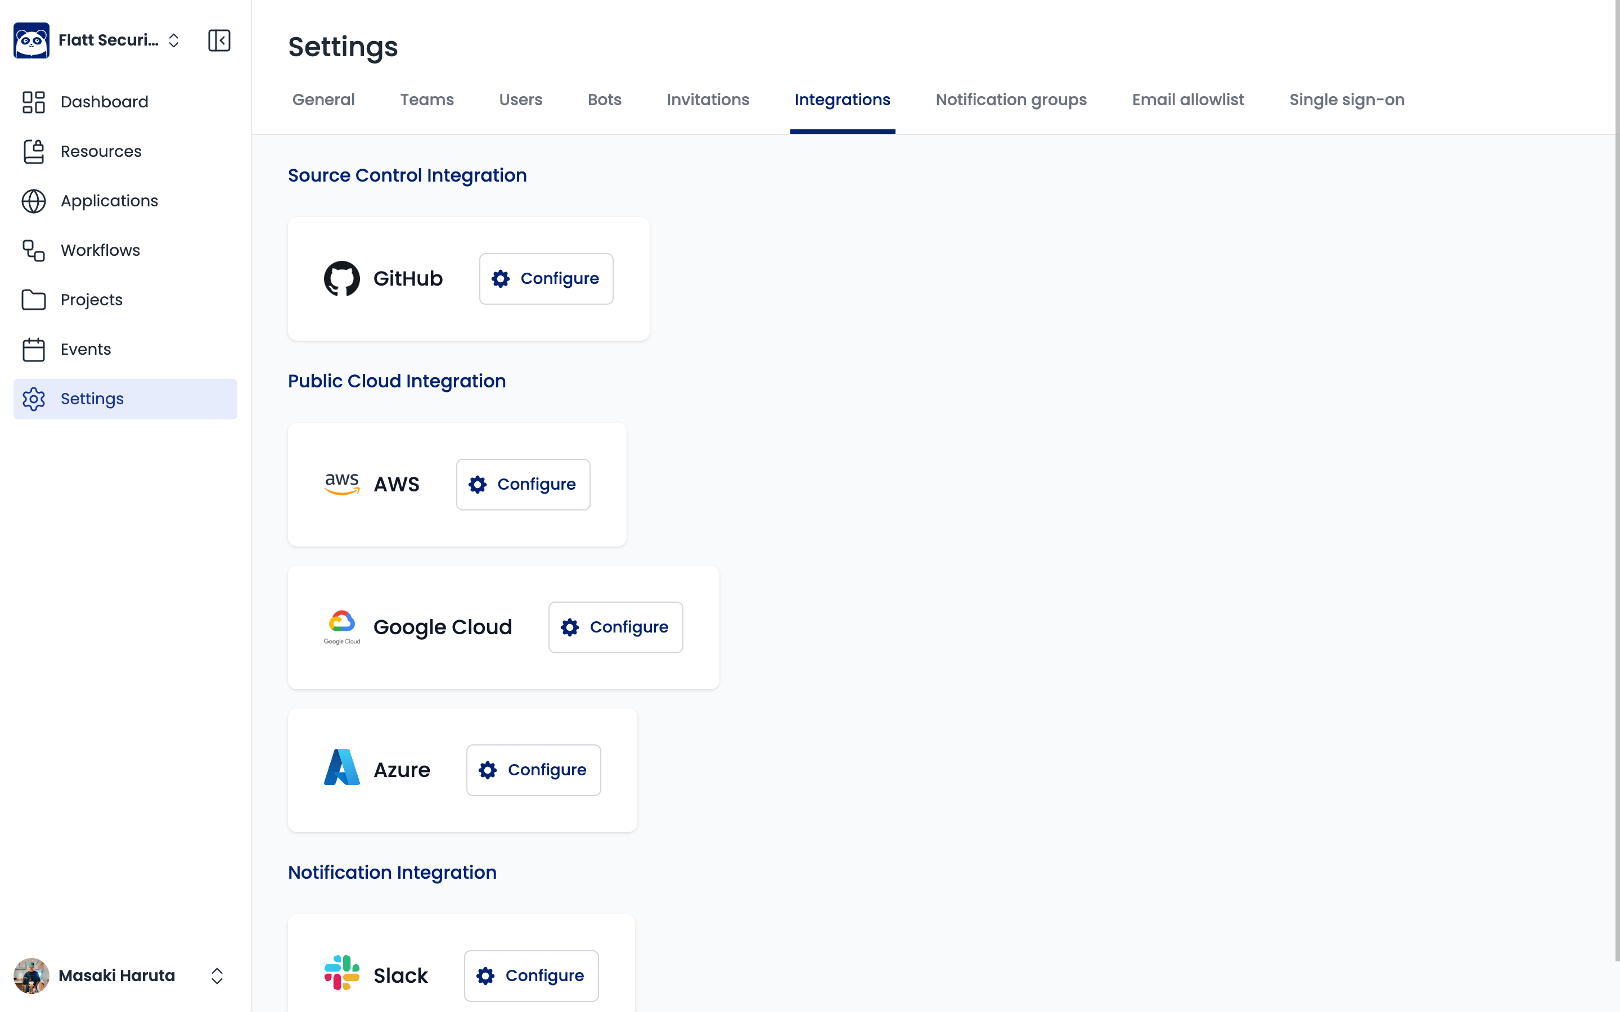The width and height of the screenshot is (1620, 1012).
Task: Configure the Google Cloud integration
Action: (615, 627)
